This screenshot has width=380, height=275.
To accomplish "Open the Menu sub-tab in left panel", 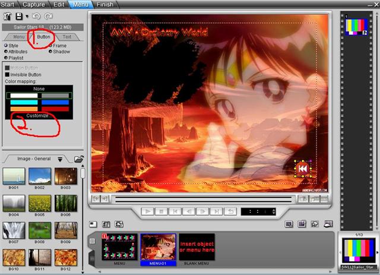I will coord(18,37).
